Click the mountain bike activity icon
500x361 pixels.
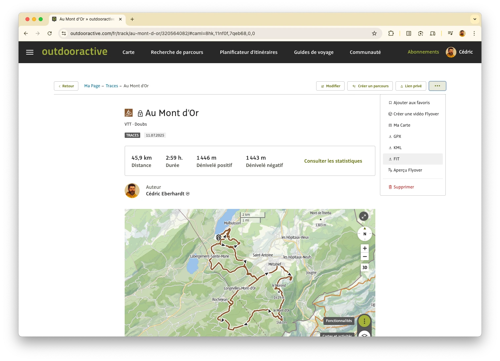coord(129,113)
